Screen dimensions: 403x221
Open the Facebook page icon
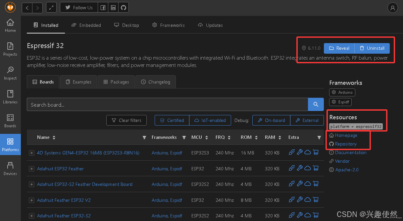click(x=103, y=8)
